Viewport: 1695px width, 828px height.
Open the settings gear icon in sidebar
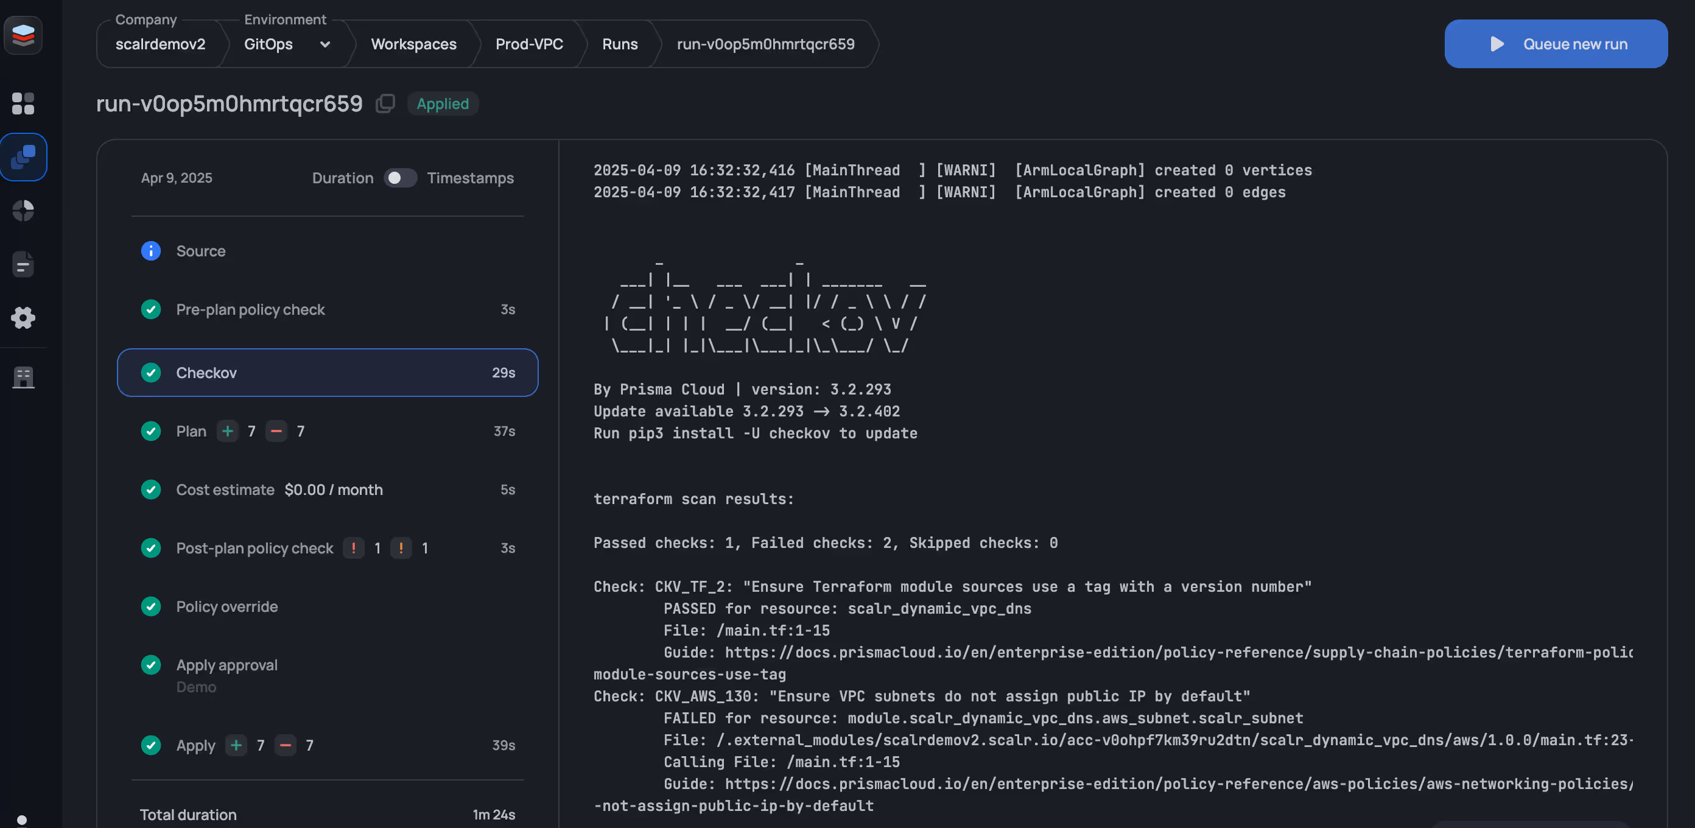point(23,318)
